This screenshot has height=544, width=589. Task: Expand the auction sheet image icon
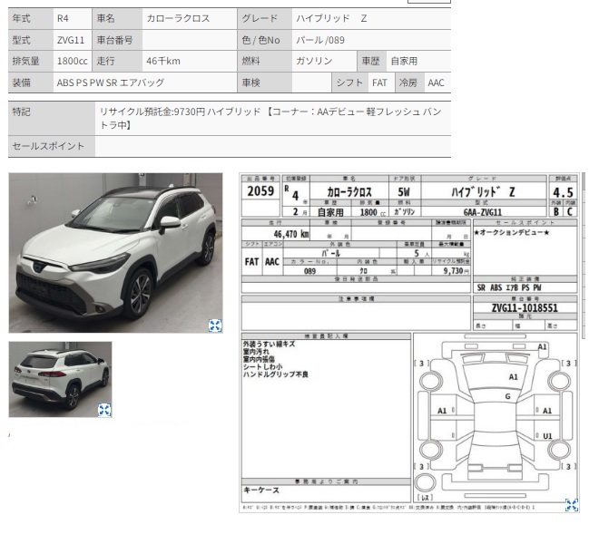tap(572, 505)
